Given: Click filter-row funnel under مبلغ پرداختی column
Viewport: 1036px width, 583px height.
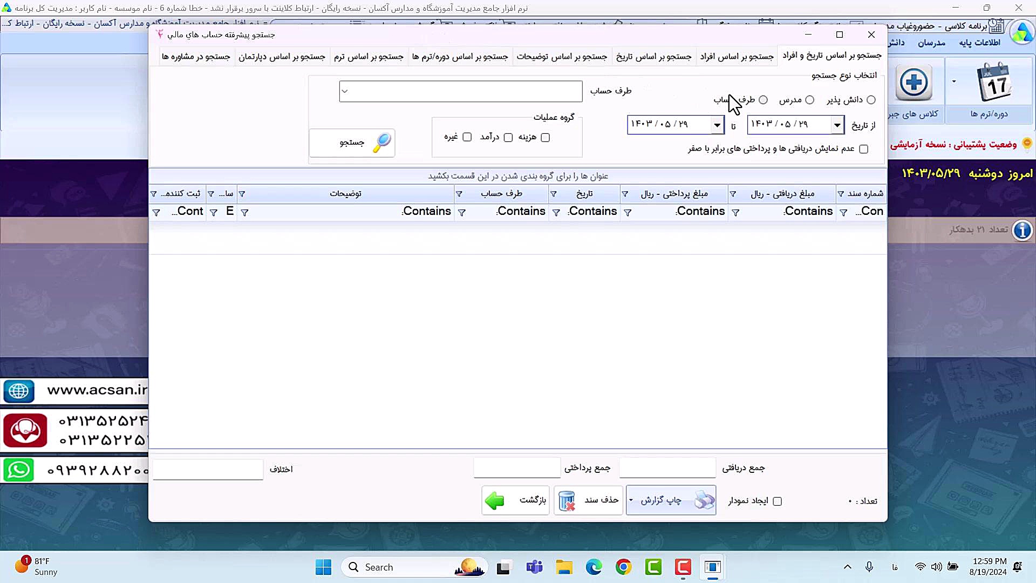Looking at the screenshot, I should [x=628, y=213].
